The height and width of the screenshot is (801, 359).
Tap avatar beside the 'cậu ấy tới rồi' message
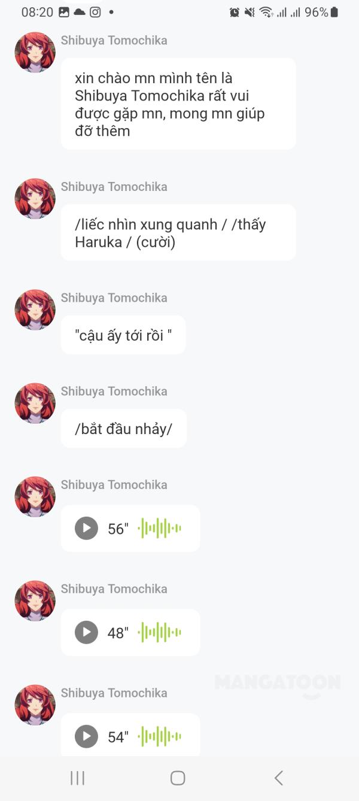pos(35,310)
